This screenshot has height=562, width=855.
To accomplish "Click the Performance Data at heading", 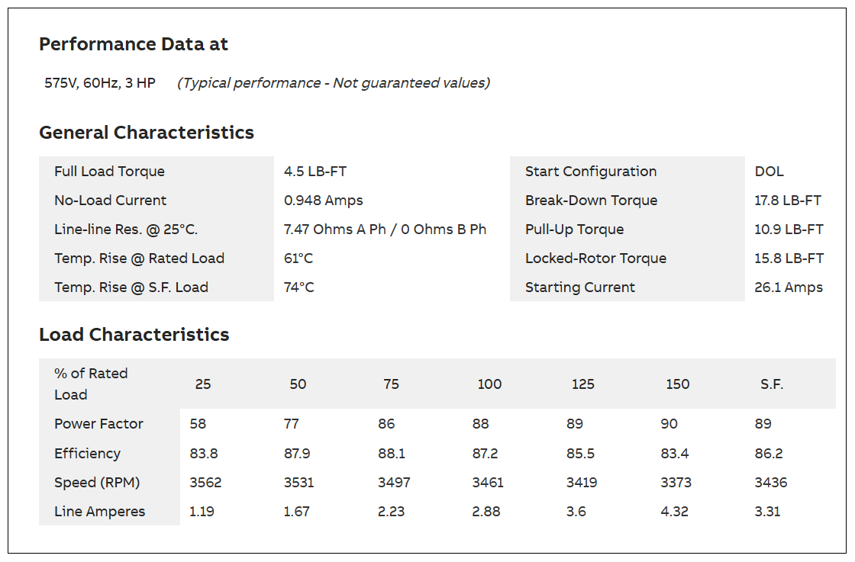I will point(133,44).
